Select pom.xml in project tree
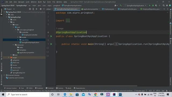The width and height of the screenshot is (172, 97). pyautogui.click(x=16, y=70)
